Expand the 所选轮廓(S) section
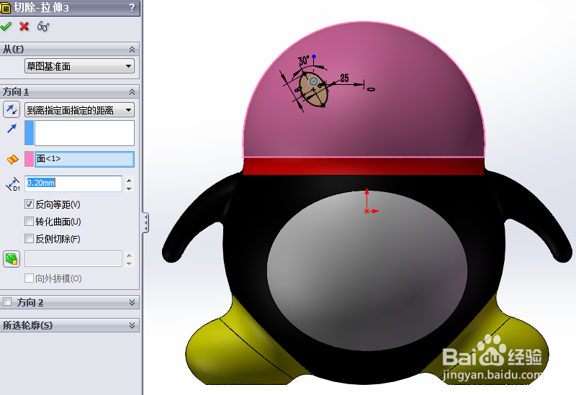This screenshot has width=576, height=395. click(x=132, y=325)
